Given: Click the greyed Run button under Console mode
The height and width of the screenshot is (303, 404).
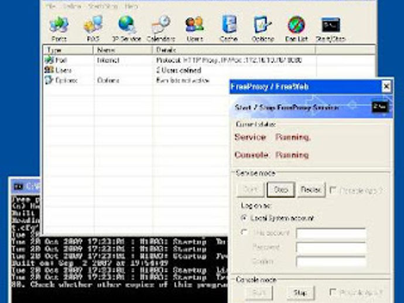Looking at the screenshot, I should [x=259, y=292].
